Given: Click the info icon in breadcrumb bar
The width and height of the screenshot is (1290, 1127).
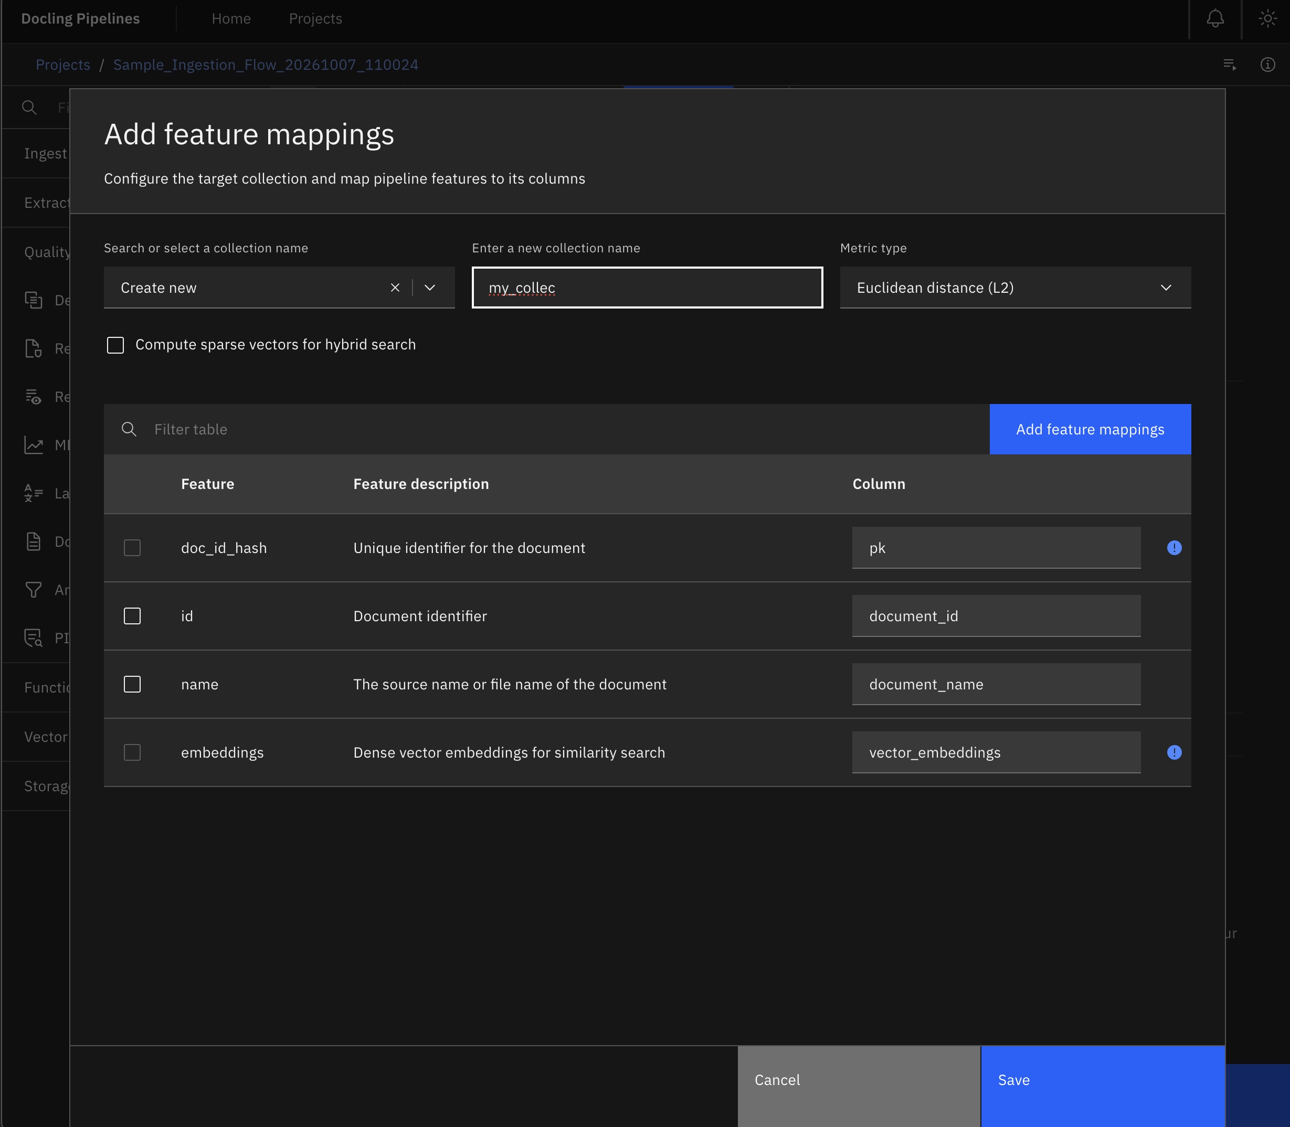Looking at the screenshot, I should 1267,64.
